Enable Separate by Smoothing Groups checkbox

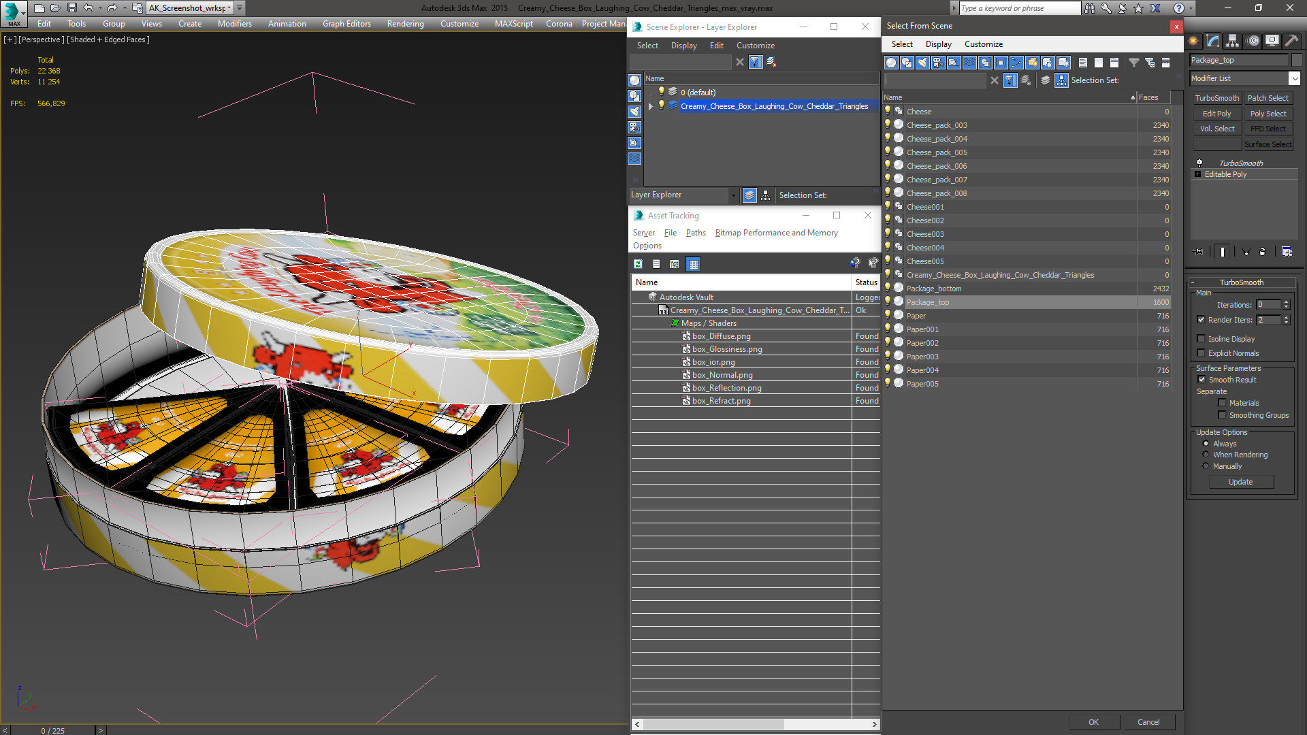[1222, 415]
